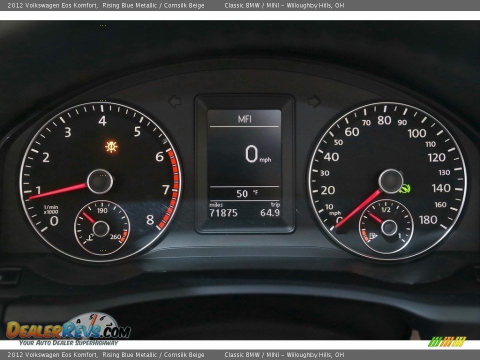
Task: Click the 20 mark on speedometer
Action: (x=328, y=190)
